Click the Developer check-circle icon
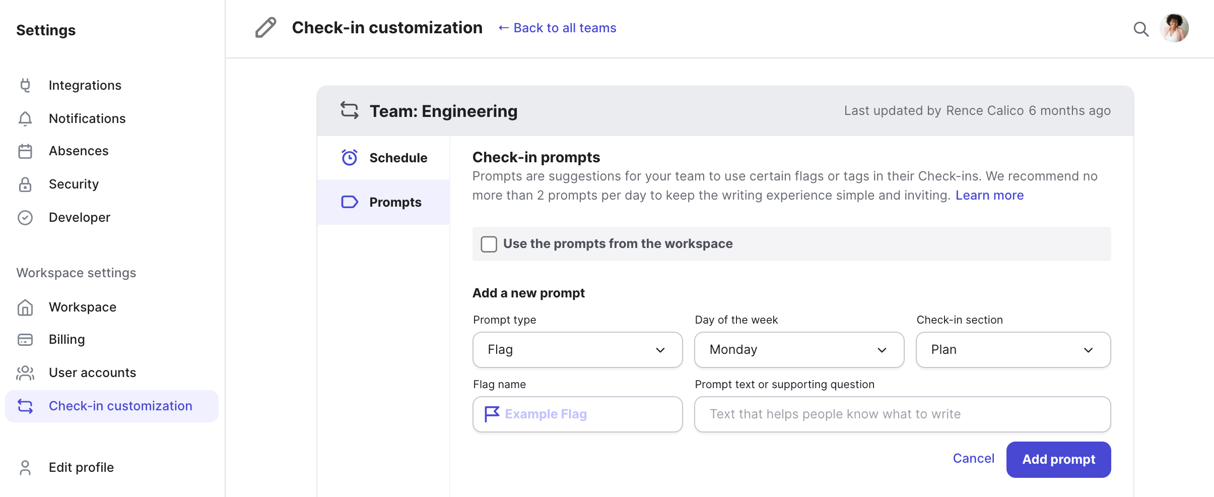 (x=25, y=218)
